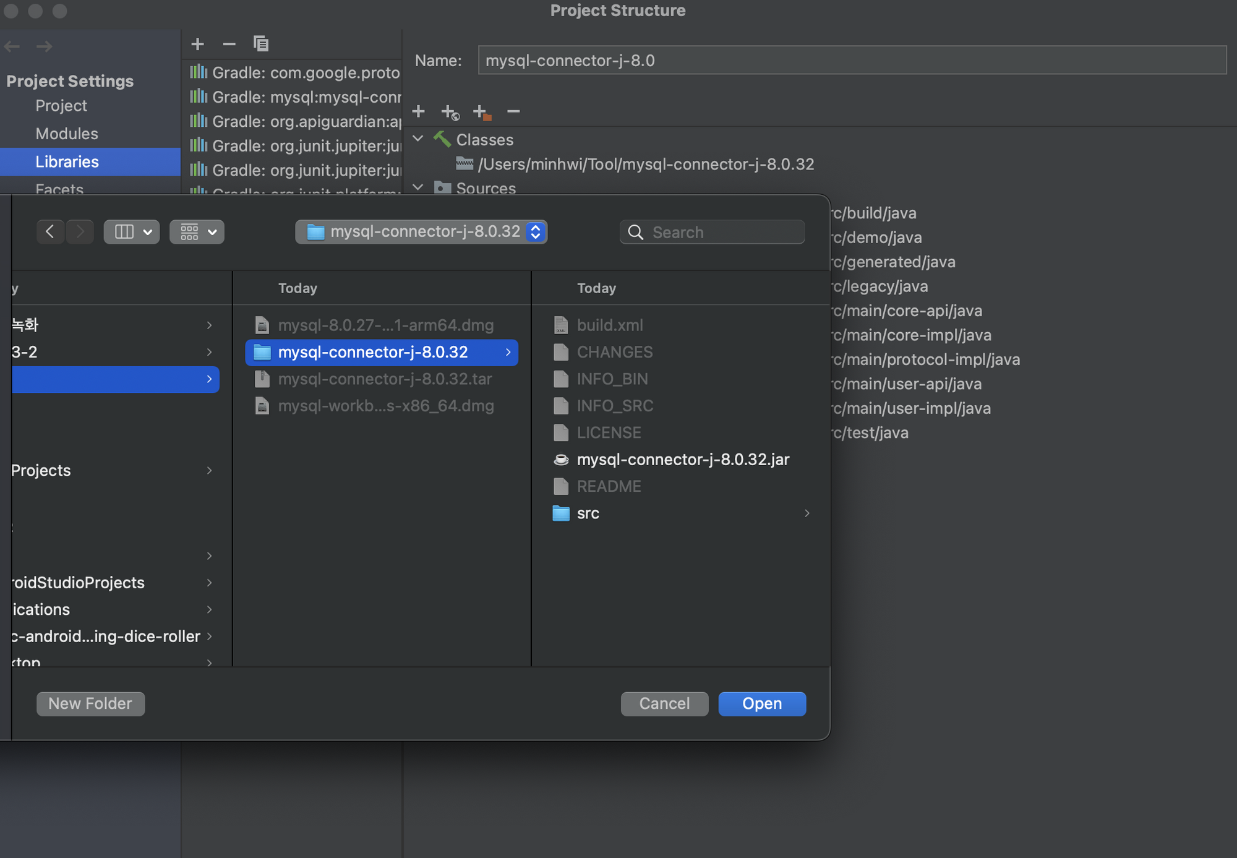Screen dimensions: 1237x858
Task: Collapse the Sources tree node
Action: pyautogui.click(x=418, y=187)
